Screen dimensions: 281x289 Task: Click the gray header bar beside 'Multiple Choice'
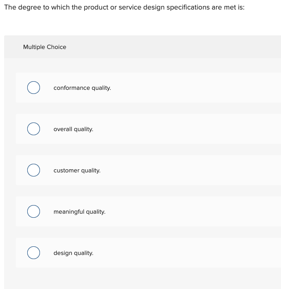(182, 47)
